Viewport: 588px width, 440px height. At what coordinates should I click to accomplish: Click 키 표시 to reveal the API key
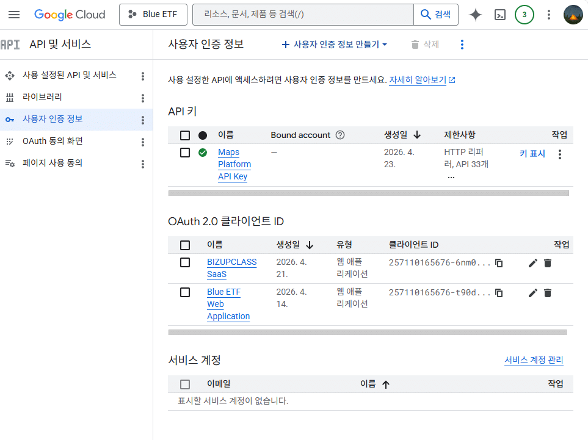pos(532,153)
